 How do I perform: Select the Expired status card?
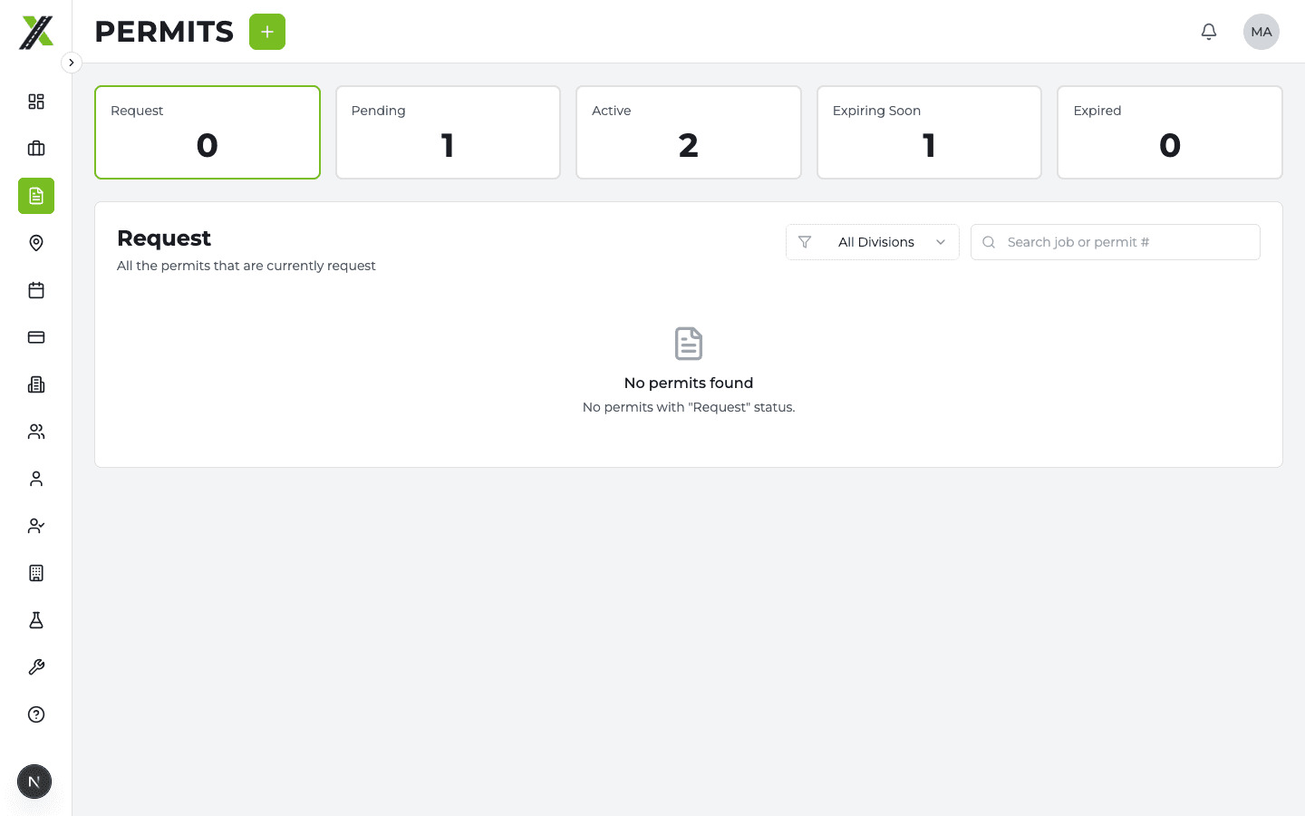pos(1170,132)
